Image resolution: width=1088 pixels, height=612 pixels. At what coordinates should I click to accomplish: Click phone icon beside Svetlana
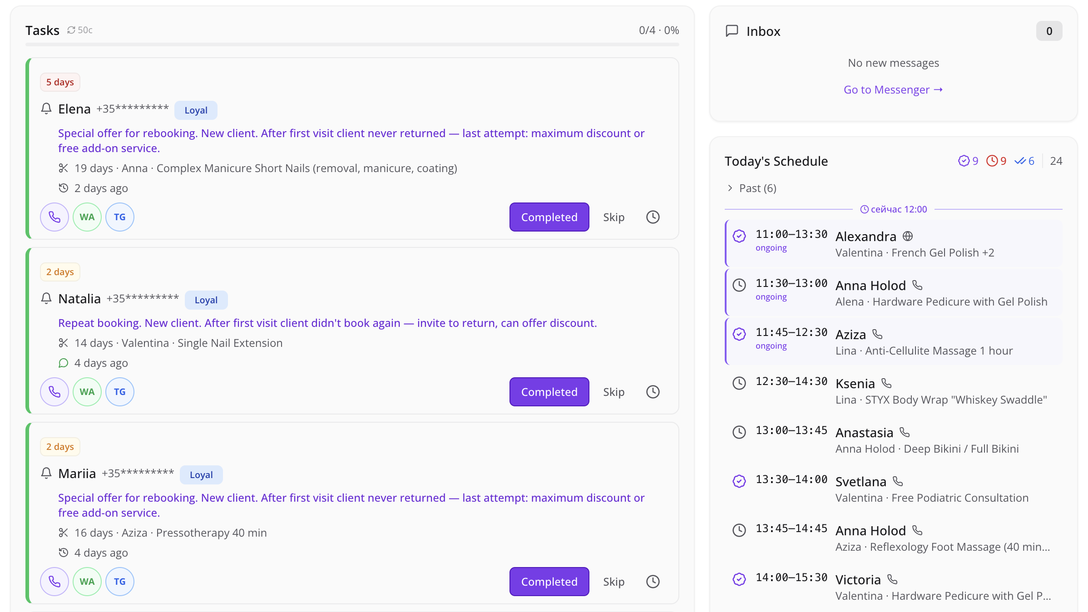point(898,481)
